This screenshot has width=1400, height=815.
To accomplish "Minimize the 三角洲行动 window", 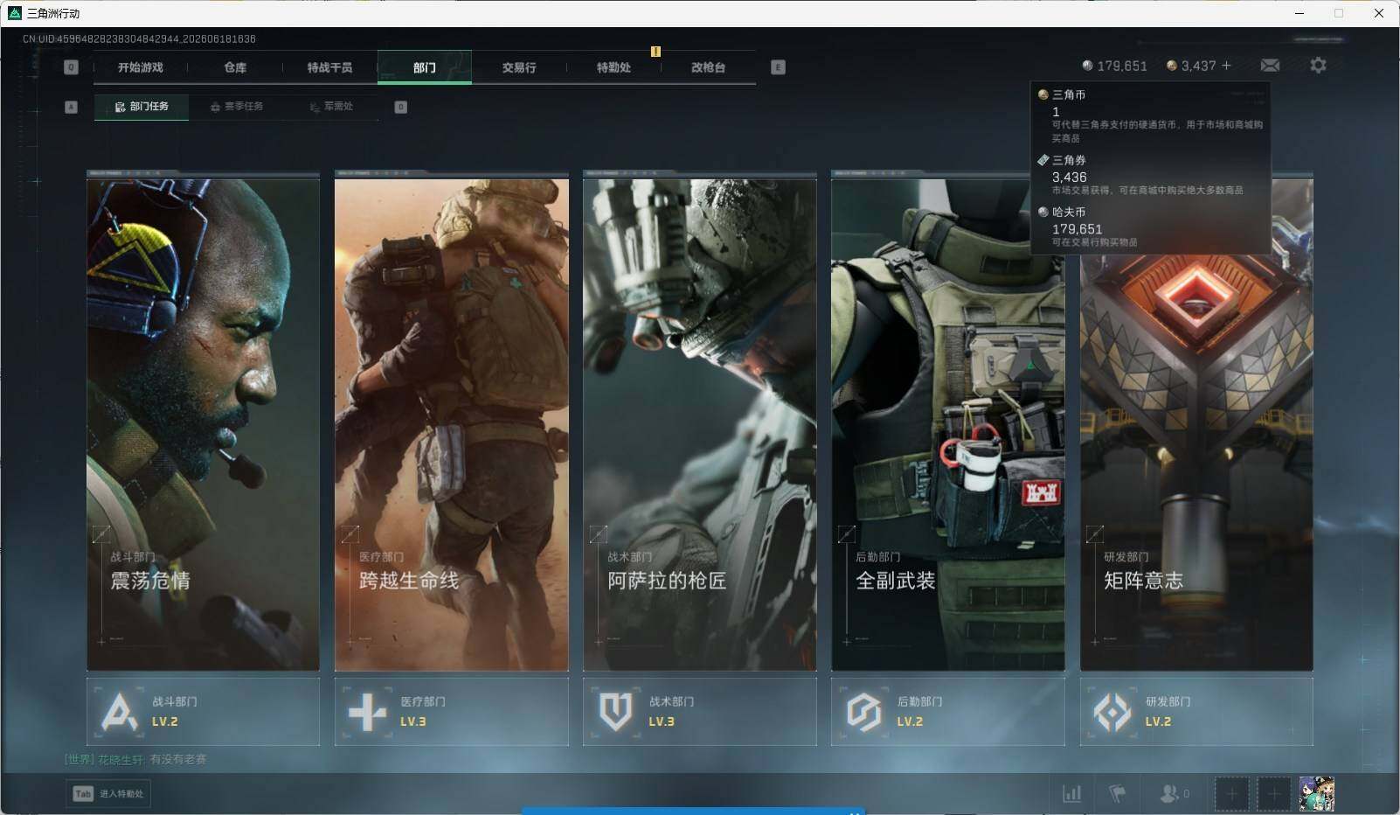I will [1300, 13].
